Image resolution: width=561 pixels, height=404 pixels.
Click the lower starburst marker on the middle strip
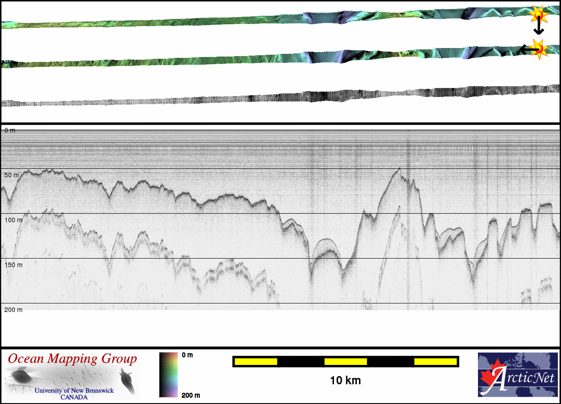pyautogui.click(x=538, y=48)
